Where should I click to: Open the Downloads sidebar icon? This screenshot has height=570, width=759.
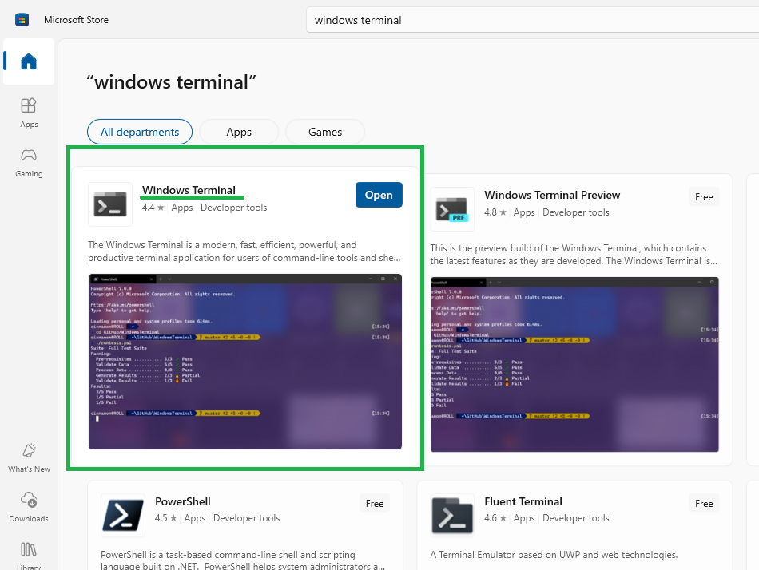click(x=29, y=507)
